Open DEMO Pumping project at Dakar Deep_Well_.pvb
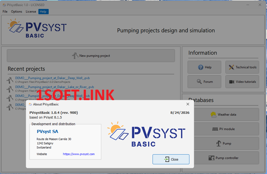 52,78
